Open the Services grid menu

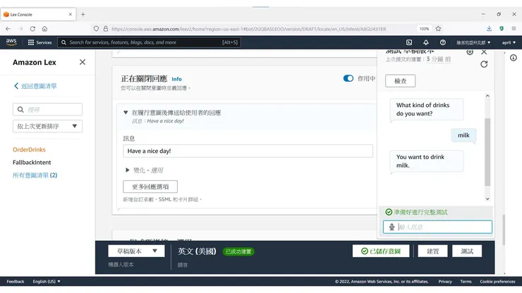pyautogui.click(x=40, y=42)
